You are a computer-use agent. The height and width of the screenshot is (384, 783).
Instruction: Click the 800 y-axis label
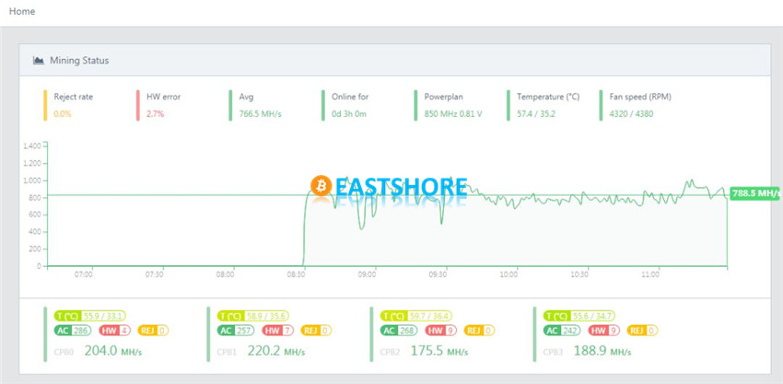pos(35,198)
